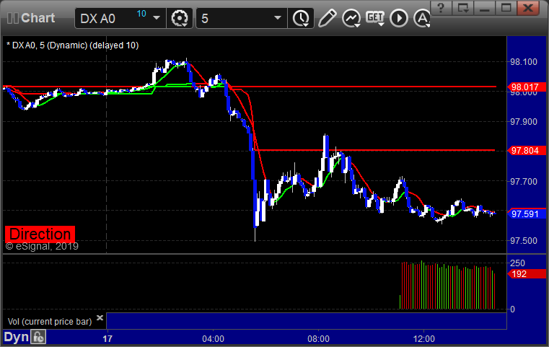Image resolution: width=549 pixels, height=347 pixels.
Task: Click the 250 volume axis label
Action: (517, 263)
